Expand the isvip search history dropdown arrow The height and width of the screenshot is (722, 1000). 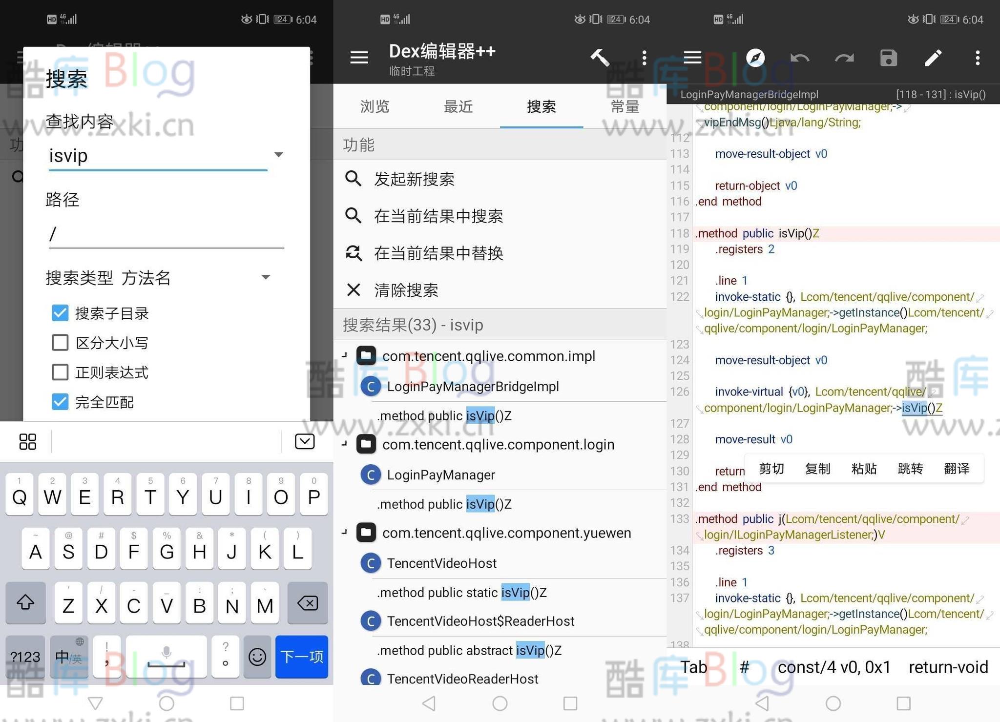pos(278,155)
